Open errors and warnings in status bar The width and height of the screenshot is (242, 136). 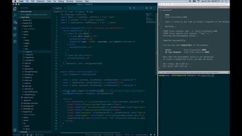click(x=30, y=135)
